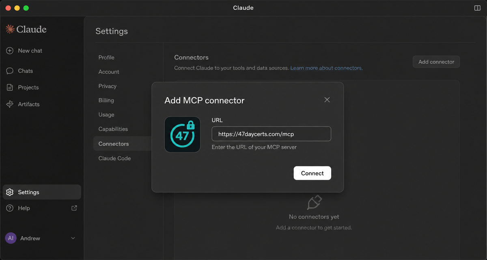Click the AI user avatar
This screenshot has width=487, height=260.
(x=11, y=238)
